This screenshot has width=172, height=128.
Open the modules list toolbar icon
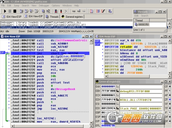click(48, 11)
